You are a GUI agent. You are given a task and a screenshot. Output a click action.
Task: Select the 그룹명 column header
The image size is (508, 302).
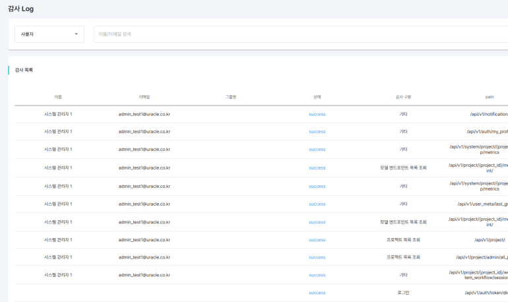tap(231, 97)
